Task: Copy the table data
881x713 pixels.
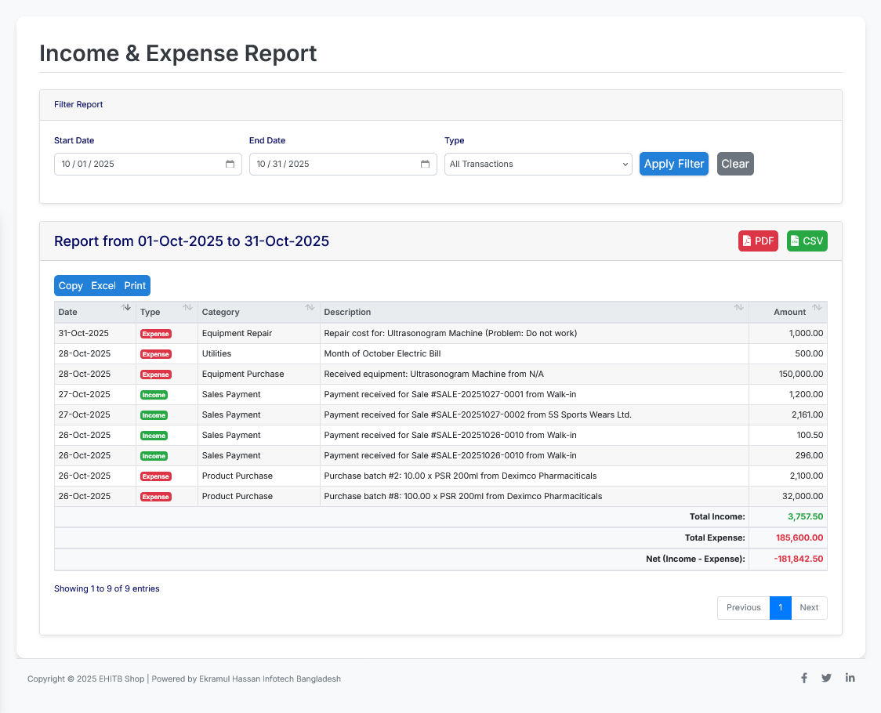Action: (x=70, y=285)
